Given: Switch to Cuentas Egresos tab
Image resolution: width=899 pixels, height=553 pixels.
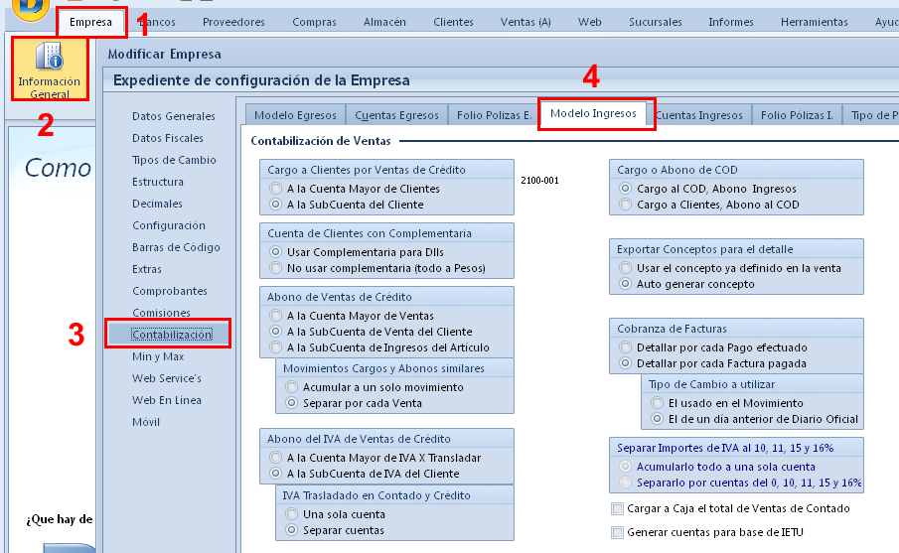Looking at the screenshot, I should (396, 114).
